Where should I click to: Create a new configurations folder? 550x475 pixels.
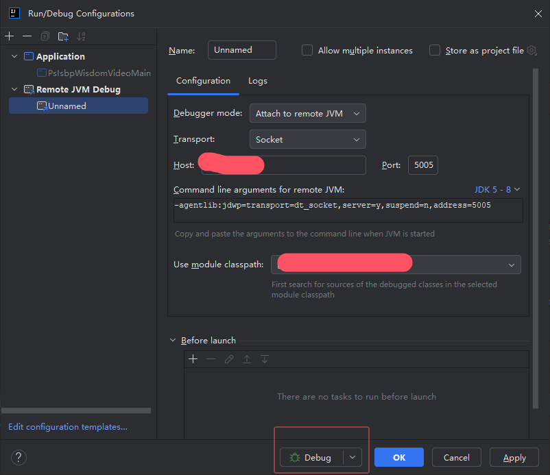(63, 36)
